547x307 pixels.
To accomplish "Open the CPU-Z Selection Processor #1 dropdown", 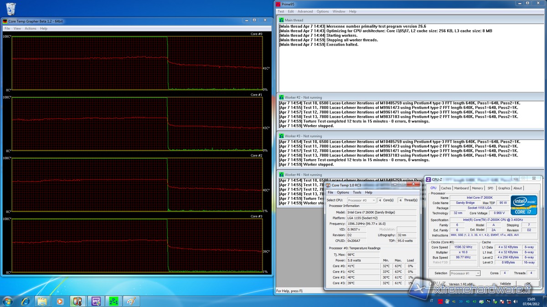I will 465,273.
